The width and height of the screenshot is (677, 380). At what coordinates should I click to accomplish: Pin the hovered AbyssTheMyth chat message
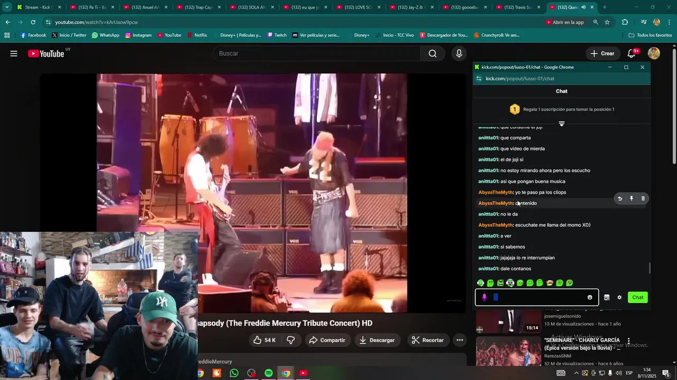[x=632, y=198]
